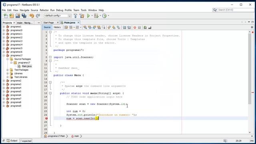Close the Main.java editor tab
Viewport: 256px width, 144px height.
[78, 22]
